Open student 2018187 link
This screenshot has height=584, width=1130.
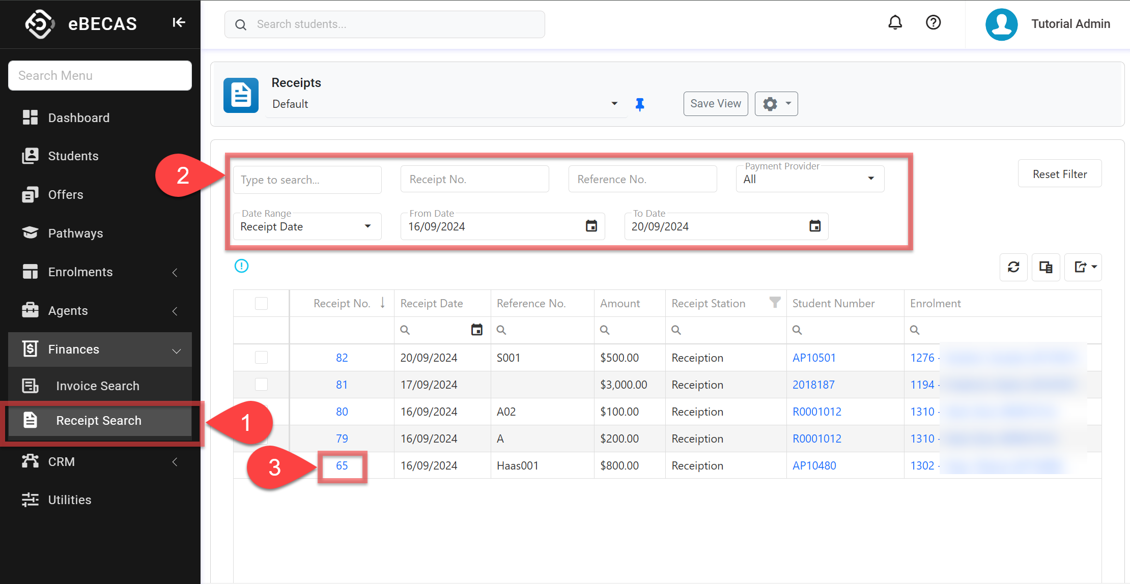pyautogui.click(x=813, y=385)
